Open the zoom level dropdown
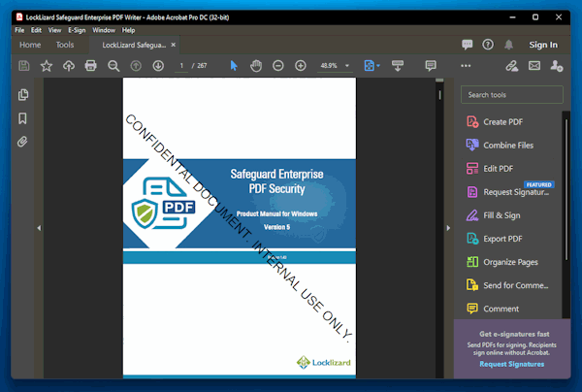Image resolution: width=582 pixels, height=392 pixels. [347, 66]
